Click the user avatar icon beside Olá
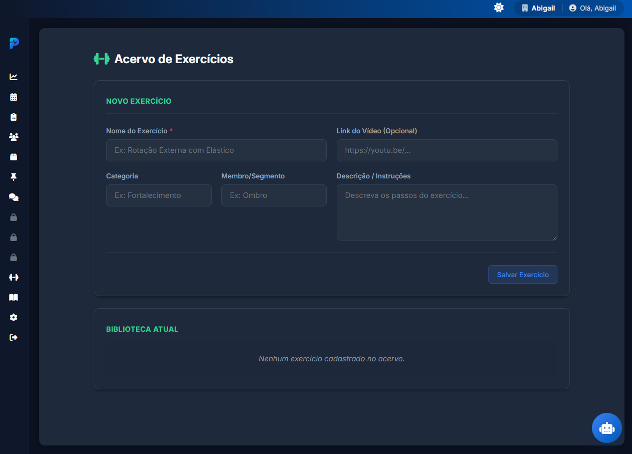 coord(572,8)
